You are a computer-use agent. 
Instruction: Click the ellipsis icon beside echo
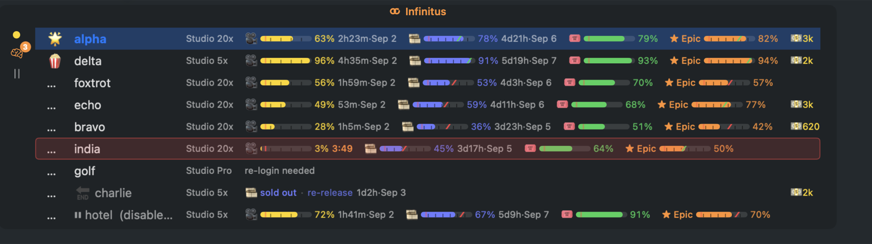(51, 107)
